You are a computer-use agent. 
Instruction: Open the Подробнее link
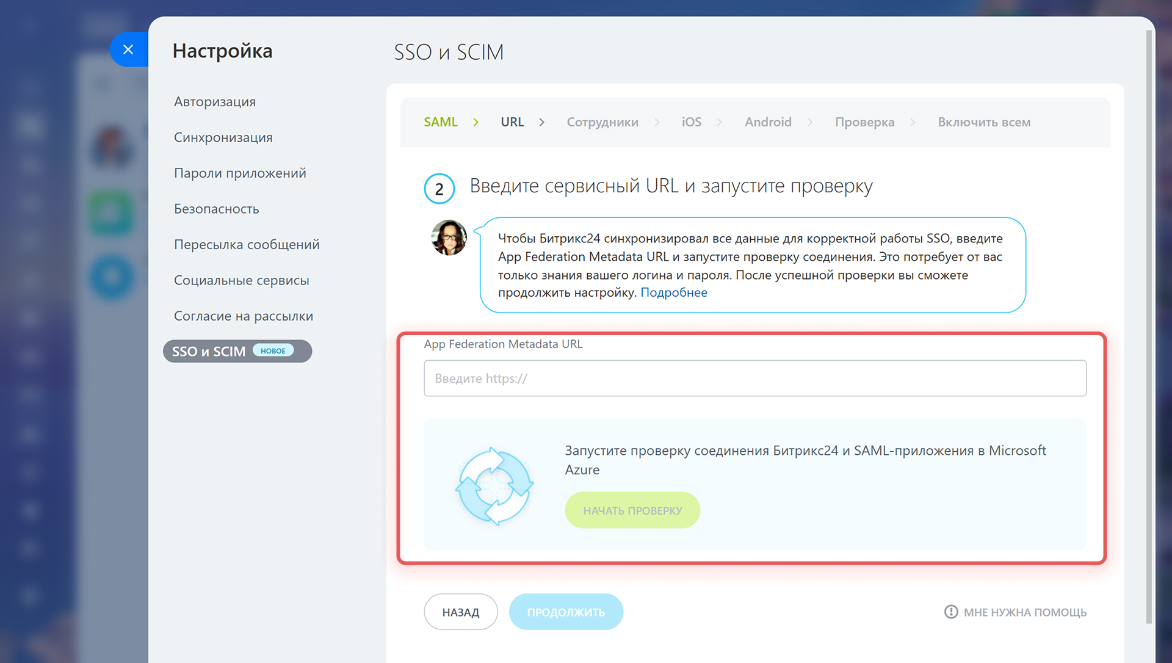click(x=673, y=292)
